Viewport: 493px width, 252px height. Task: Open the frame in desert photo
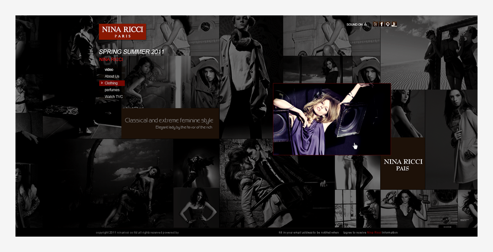click(429, 53)
